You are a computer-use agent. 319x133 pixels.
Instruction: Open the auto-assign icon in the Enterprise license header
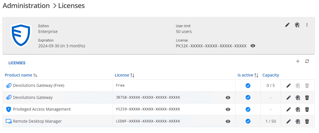coord(297,25)
